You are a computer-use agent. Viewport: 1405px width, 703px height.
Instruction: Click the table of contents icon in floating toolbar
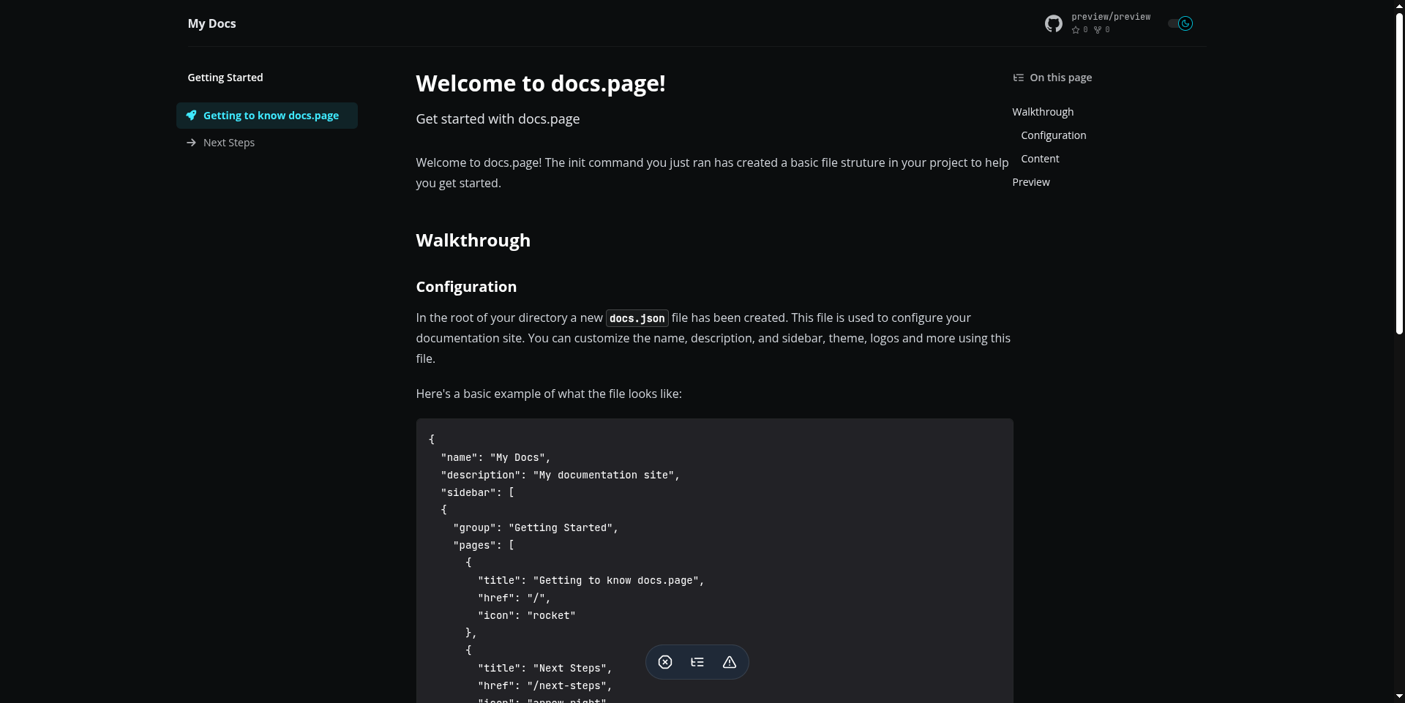point(697,662)
